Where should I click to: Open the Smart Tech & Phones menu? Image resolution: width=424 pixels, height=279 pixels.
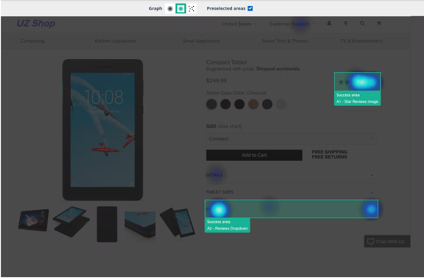tap(285, 41)
